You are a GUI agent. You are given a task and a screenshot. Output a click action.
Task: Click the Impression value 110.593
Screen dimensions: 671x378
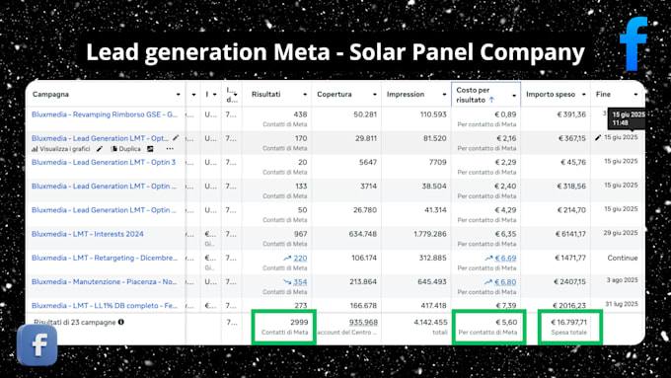pyautogui.click(x=433, y=114)
